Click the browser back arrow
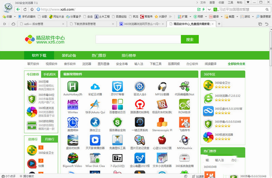Screen dimensions: 272x178 click(18, 9)
